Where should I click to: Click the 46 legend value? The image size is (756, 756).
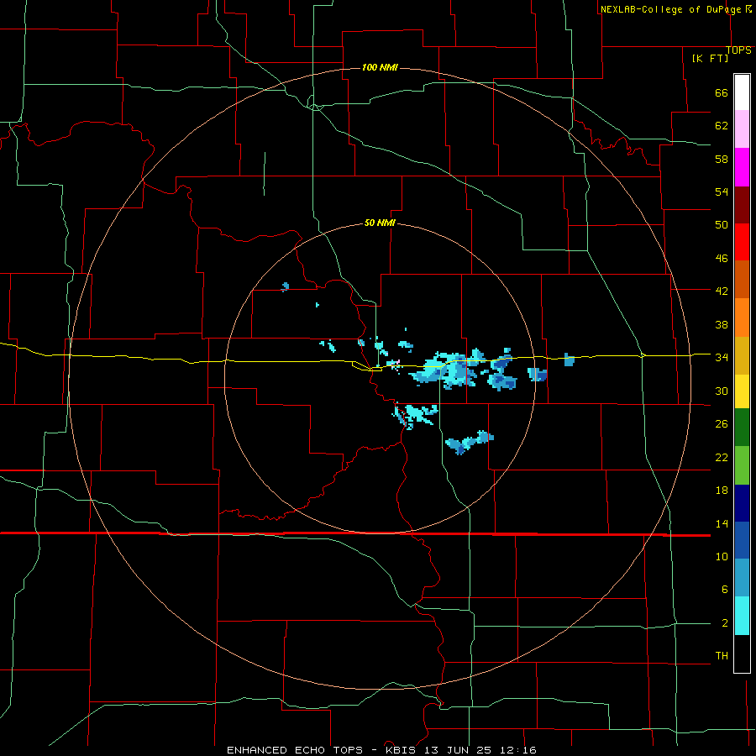(x=722, y=259)
